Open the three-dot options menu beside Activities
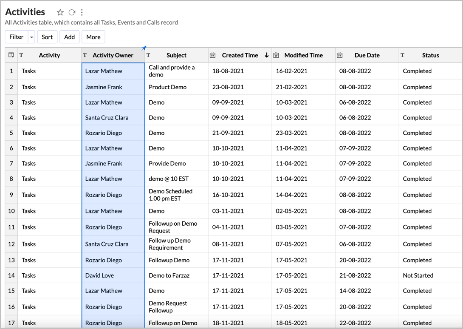The width and height of the screenshot is (463, 329). click(x=82, y=12)
